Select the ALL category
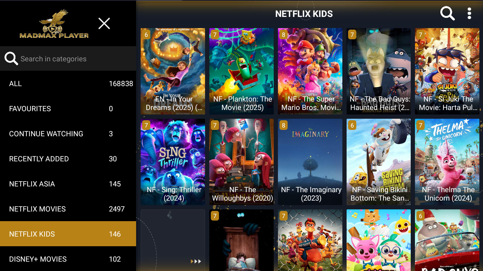 tap(68, 84)
